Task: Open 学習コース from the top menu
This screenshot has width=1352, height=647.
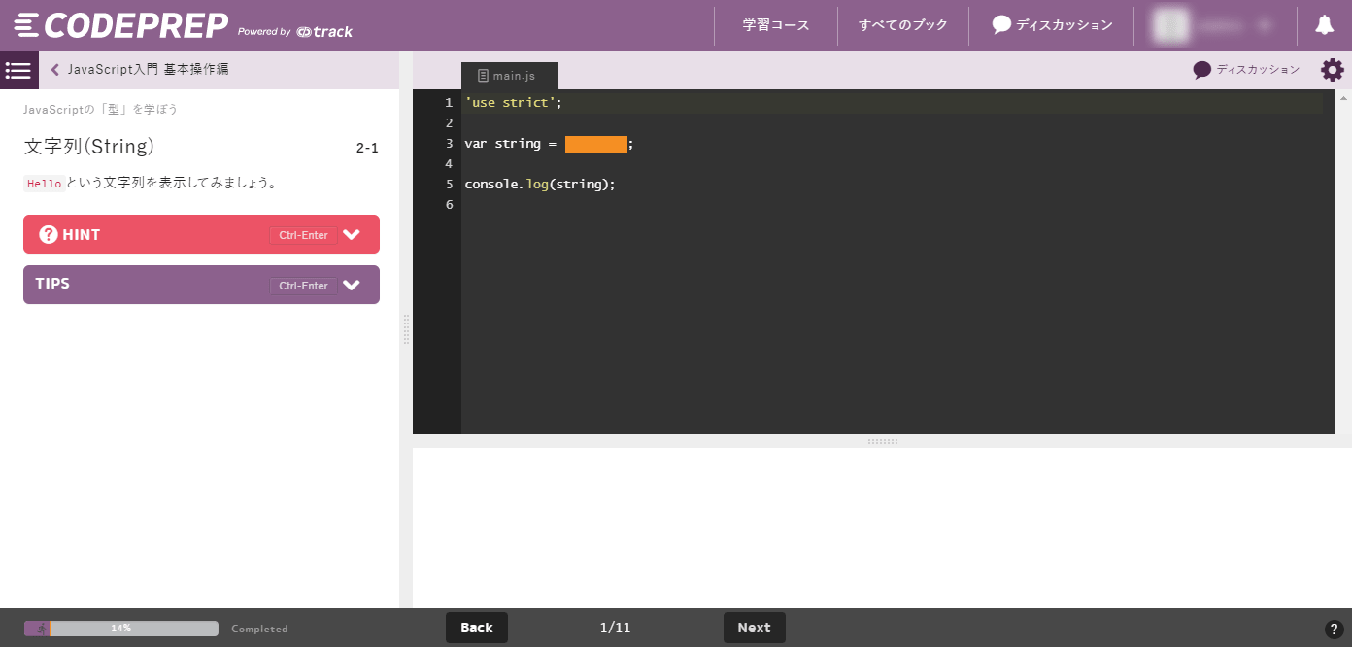Action: (775, 24)
